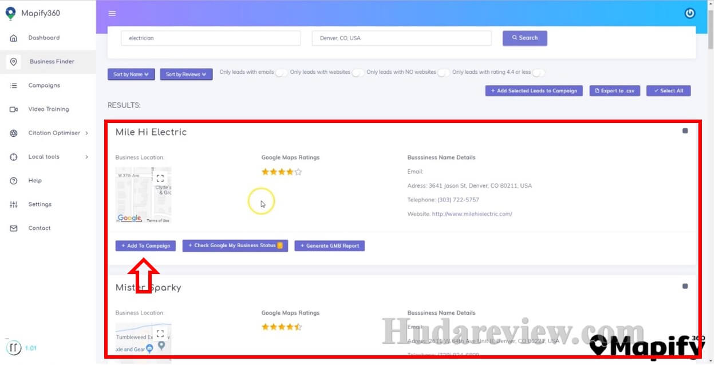Select the Mister Sparky lead checkbox
The image size is (715, 365).
[x=685, y=287]
